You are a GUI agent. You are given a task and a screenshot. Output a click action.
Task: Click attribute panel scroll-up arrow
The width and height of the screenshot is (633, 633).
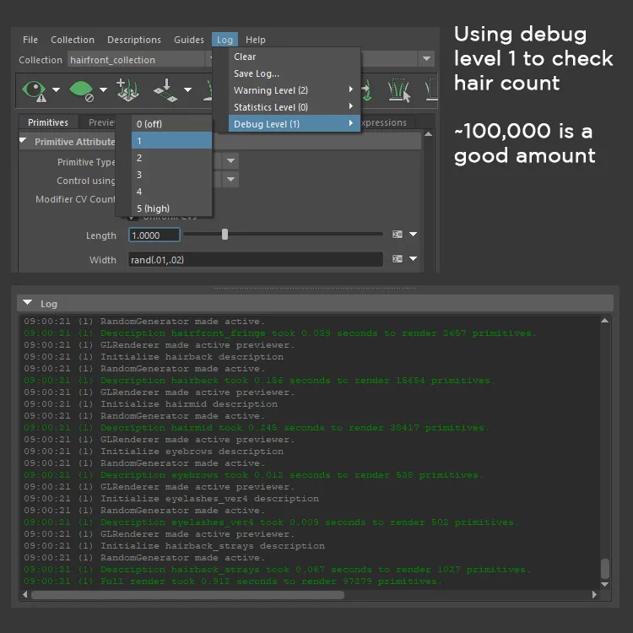pyautogui.click(x=428, y=134)
